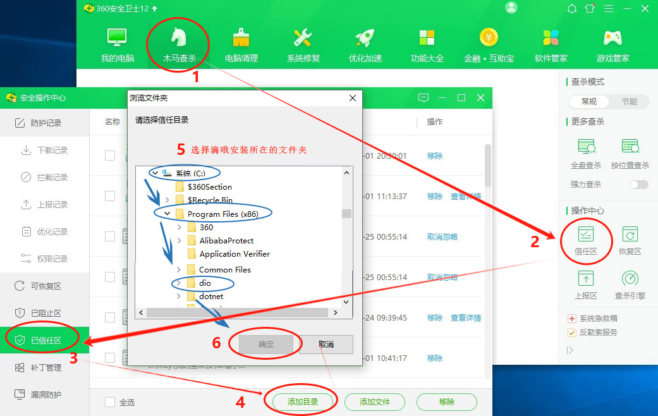Expand the 360 folder in tree
The width and height of the screenshot is (658, 416).
(179, 227)
